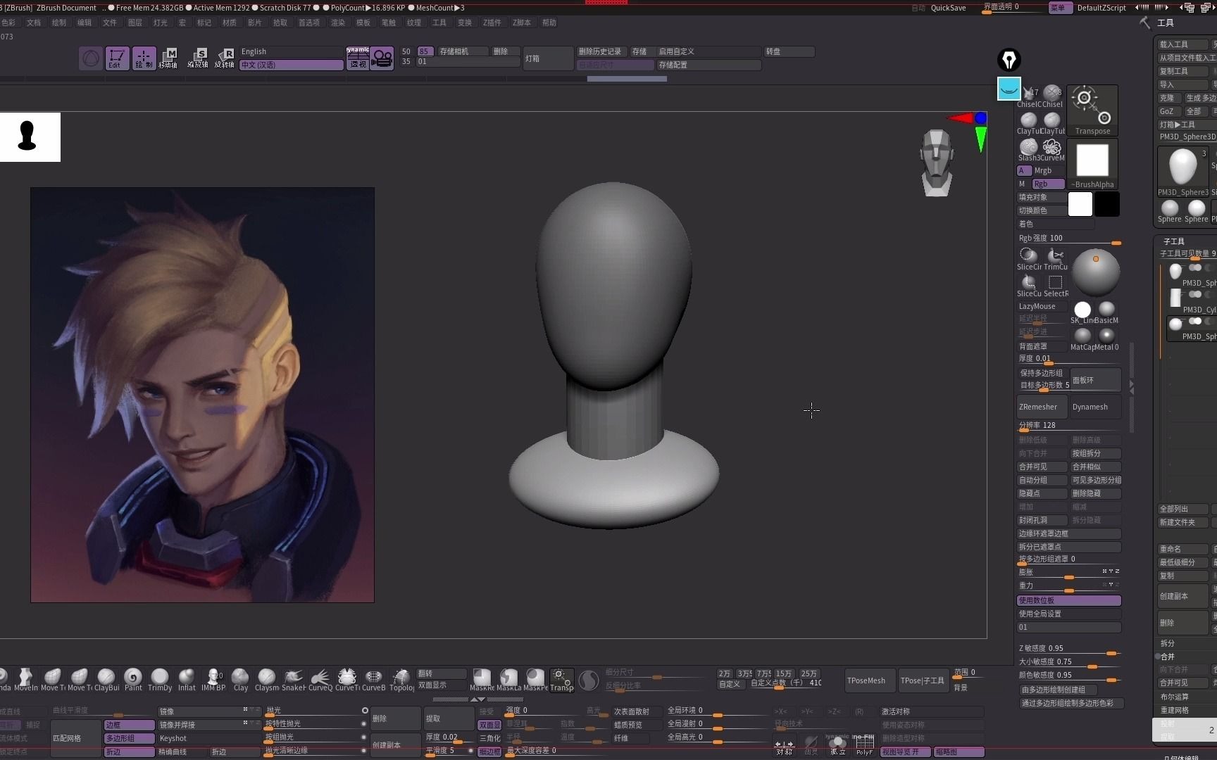Choose the TrimDy brush
The height and width of the screenshot is (760, 1217).
tap(160, 679)
